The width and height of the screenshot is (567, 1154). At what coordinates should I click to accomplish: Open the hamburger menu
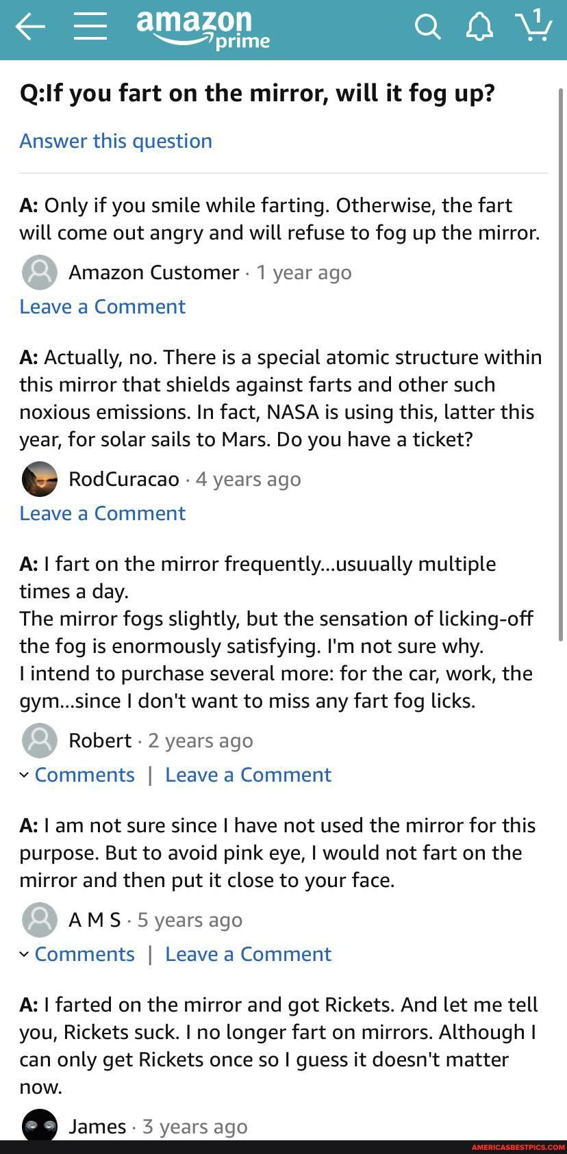[x=90, y=27]
